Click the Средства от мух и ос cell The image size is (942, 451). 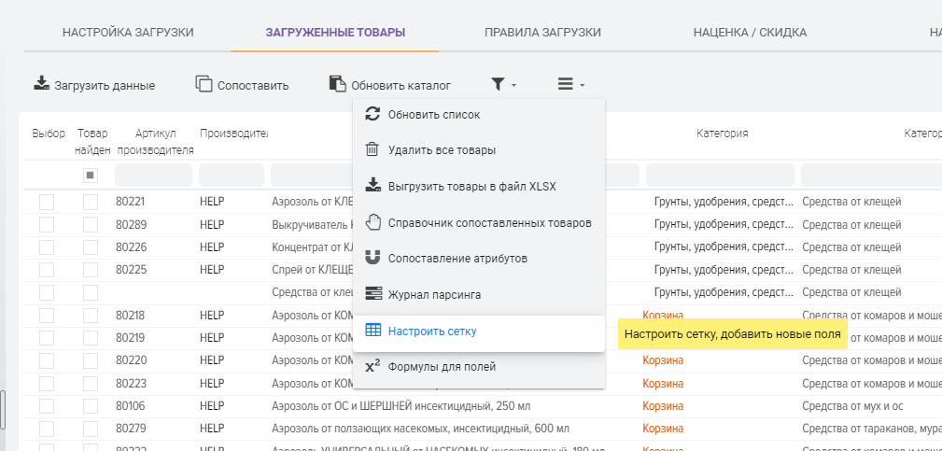(x=852, y=406)
